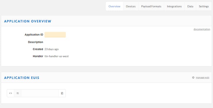Click the Application ID label
This screenshot has width=213, height=108.
point(34,35)
